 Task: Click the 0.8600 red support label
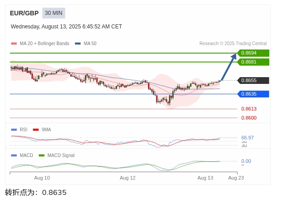(x=249, y=118)
